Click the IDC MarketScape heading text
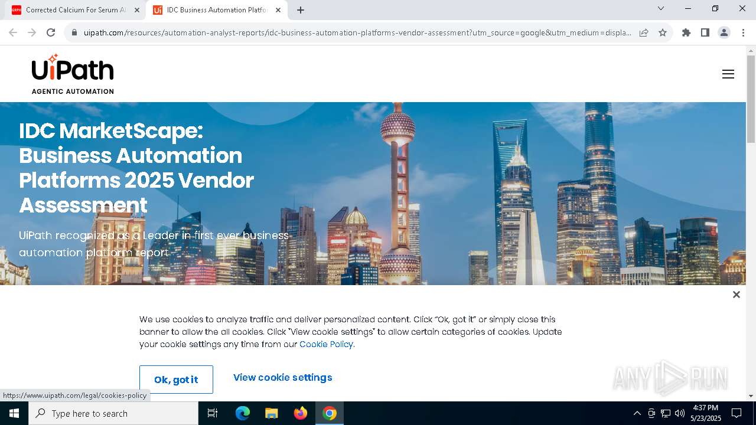 pos(136,168)
